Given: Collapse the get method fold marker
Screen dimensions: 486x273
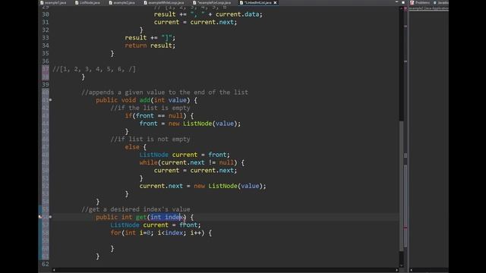Looking at the screenshot, I should (x=50, y=217).
